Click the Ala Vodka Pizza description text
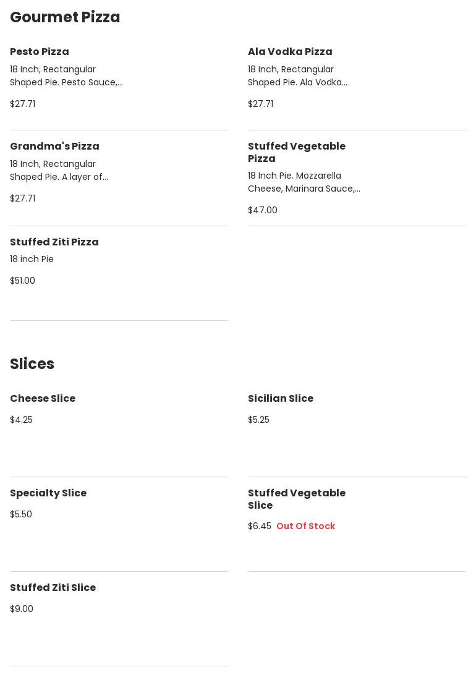The image size is (476, 688). tap(297, 76)
